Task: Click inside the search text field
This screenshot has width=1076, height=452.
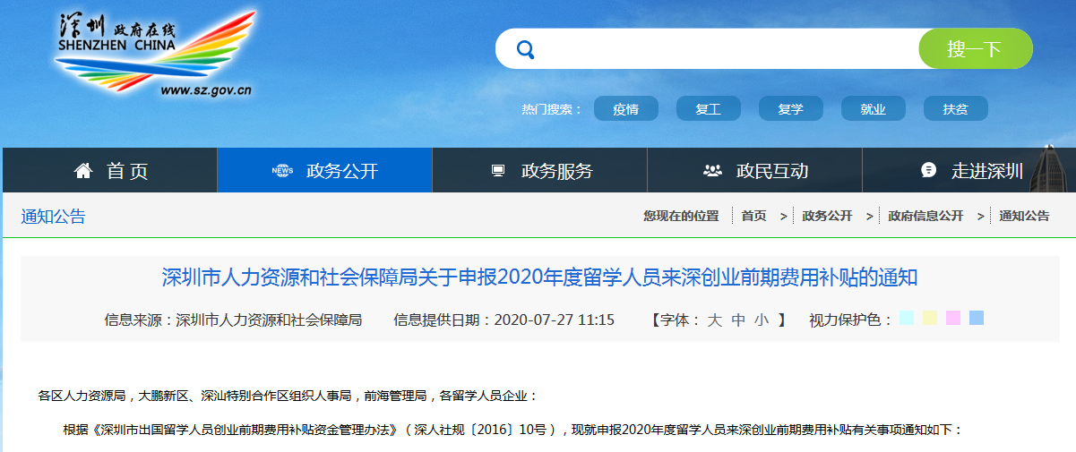Action: pyautogui.click(x=726, y=48)
